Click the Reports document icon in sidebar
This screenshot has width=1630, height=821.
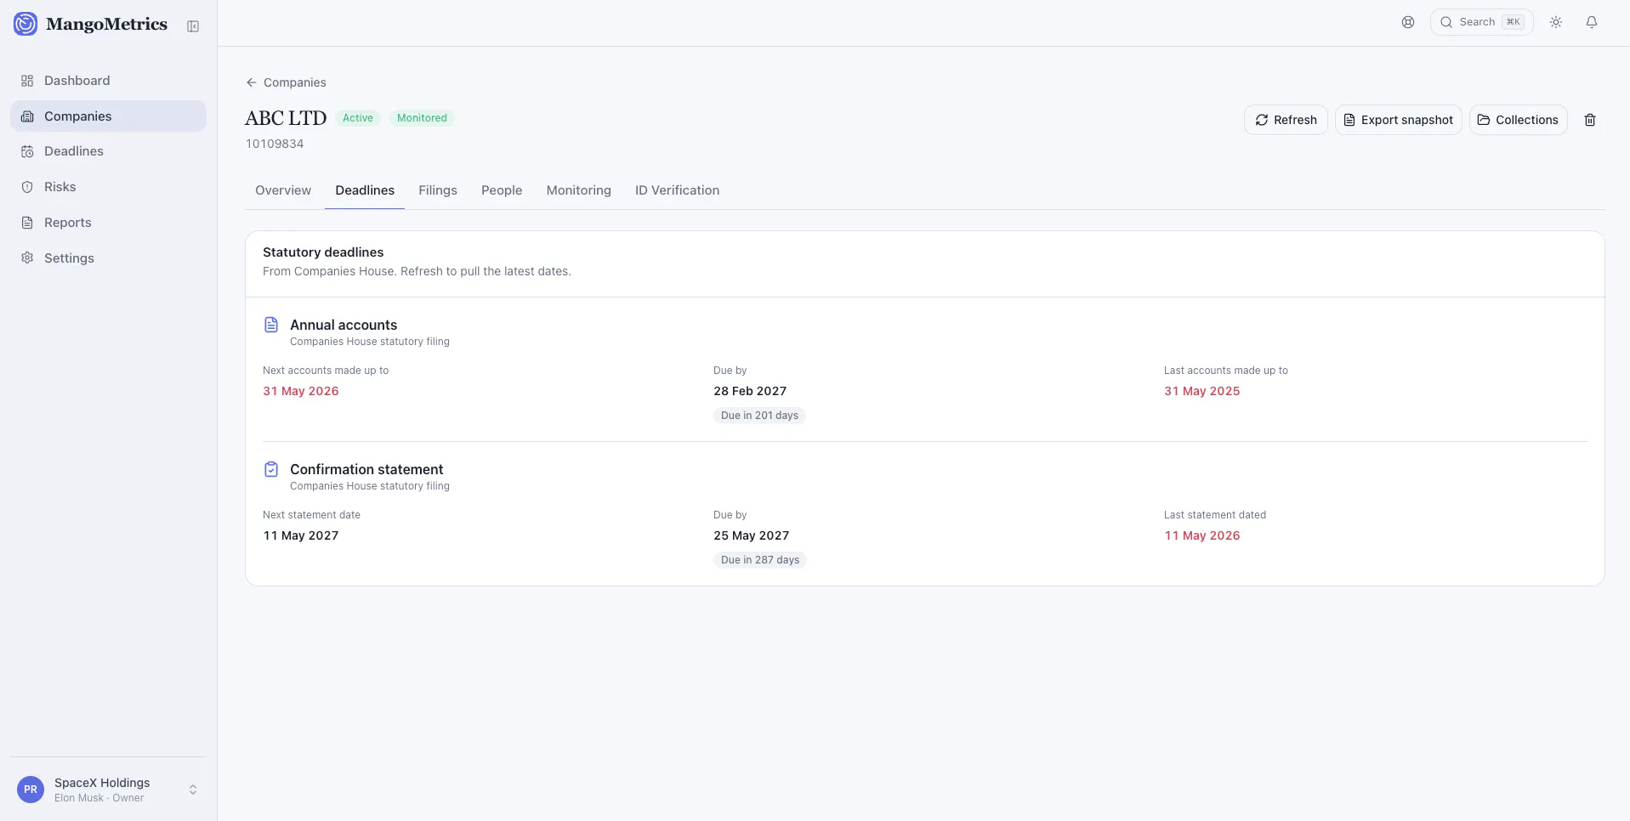[27, 223]
